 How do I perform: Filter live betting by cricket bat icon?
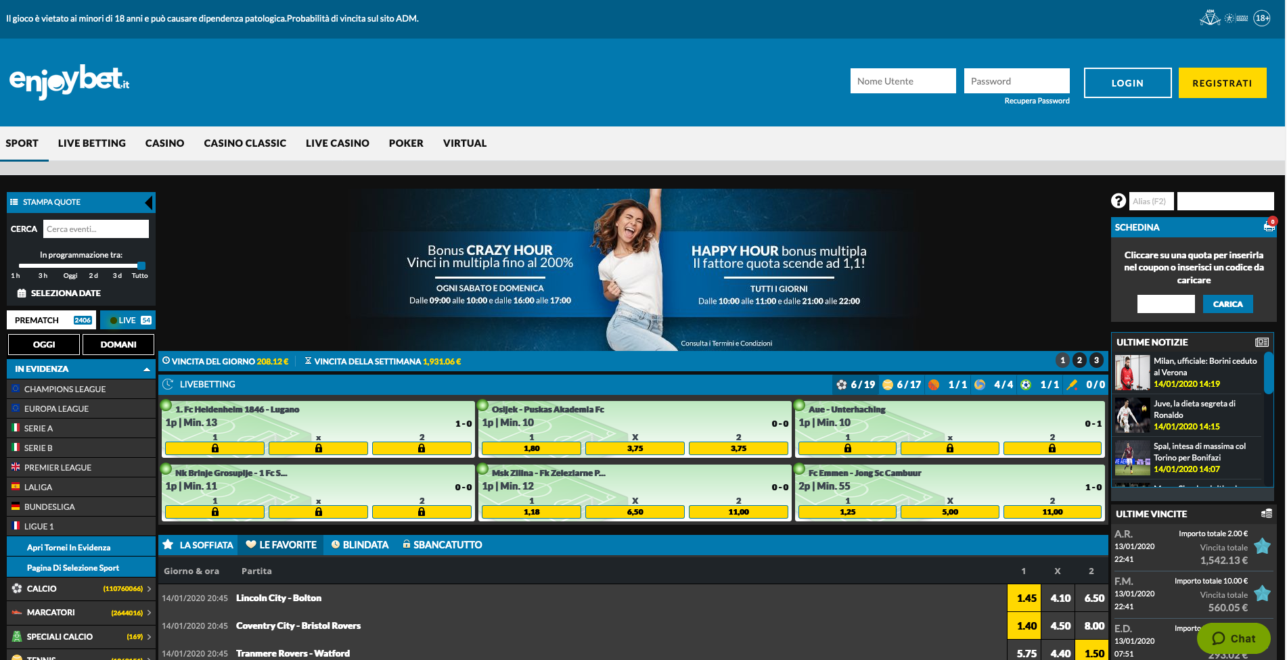point(1072,385)
